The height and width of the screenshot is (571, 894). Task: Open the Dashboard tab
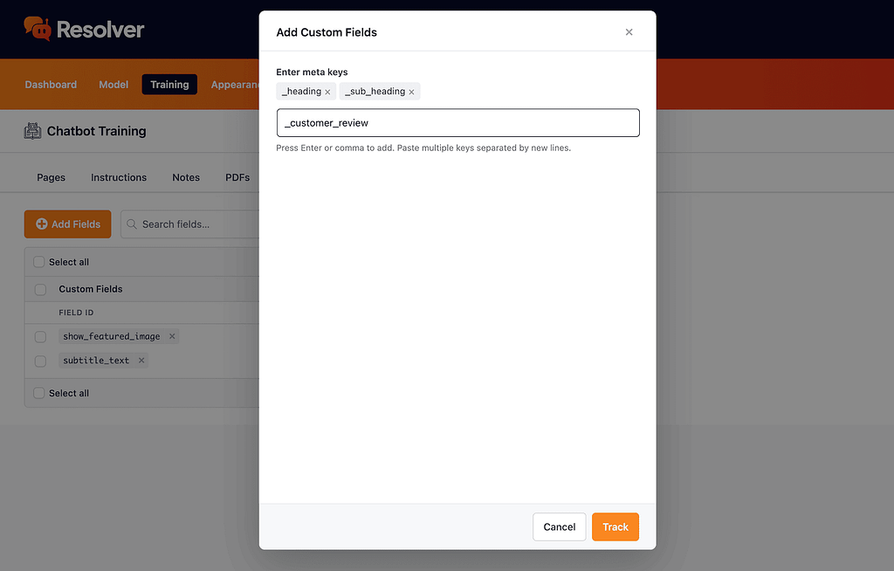51,85
